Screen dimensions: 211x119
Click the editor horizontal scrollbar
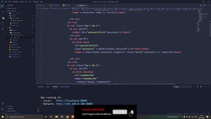(110, 84)
